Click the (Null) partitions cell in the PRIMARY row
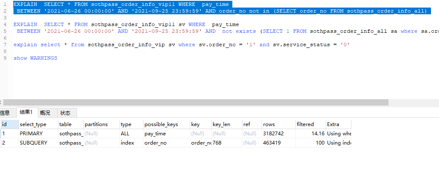 click(101, 133)
